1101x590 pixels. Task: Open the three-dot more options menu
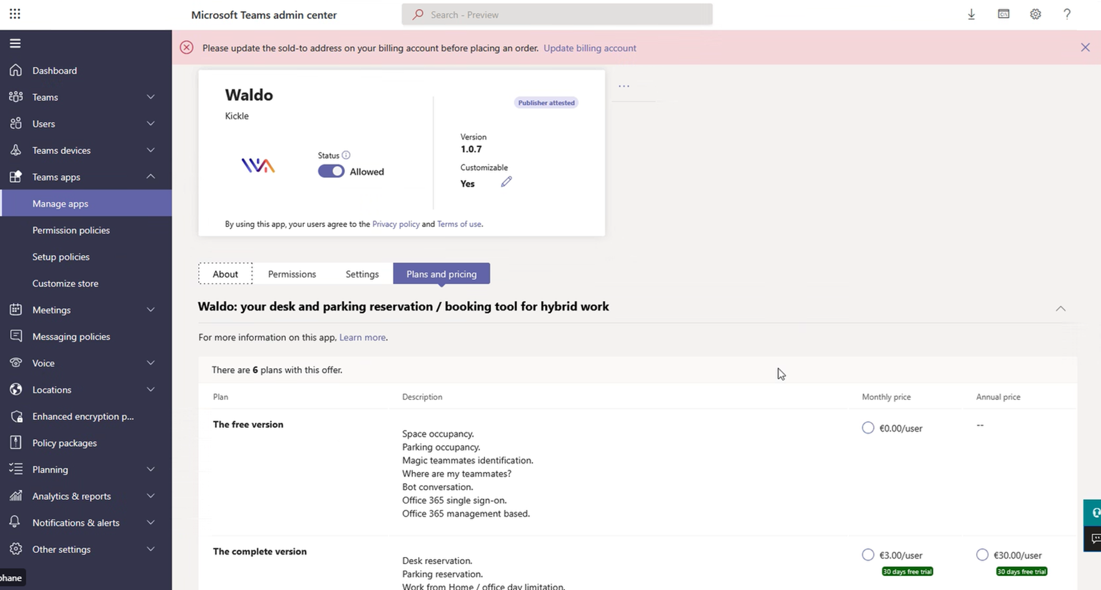(x=624, y=86)
